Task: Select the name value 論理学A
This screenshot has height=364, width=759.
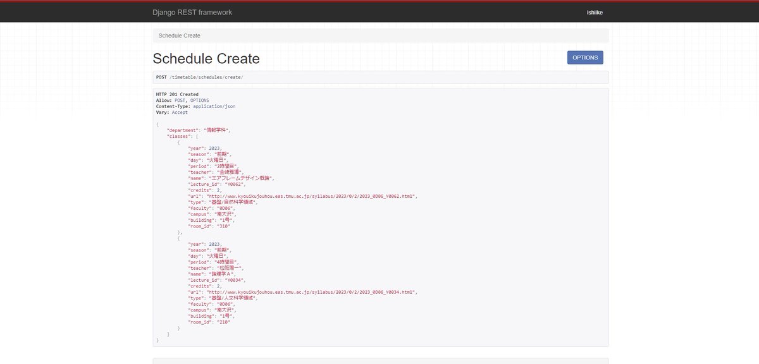Action: click(x=223, y=274)
